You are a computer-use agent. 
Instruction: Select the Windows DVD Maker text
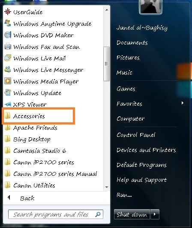click(43, 36)
